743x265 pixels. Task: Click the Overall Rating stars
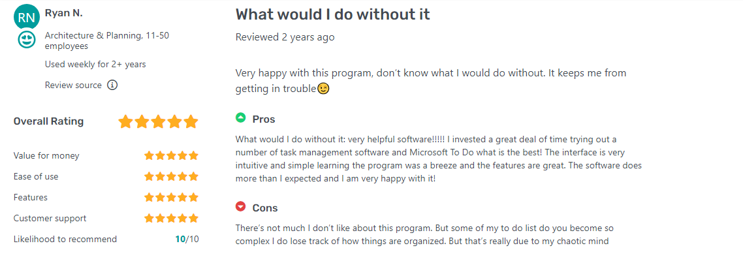158,121
